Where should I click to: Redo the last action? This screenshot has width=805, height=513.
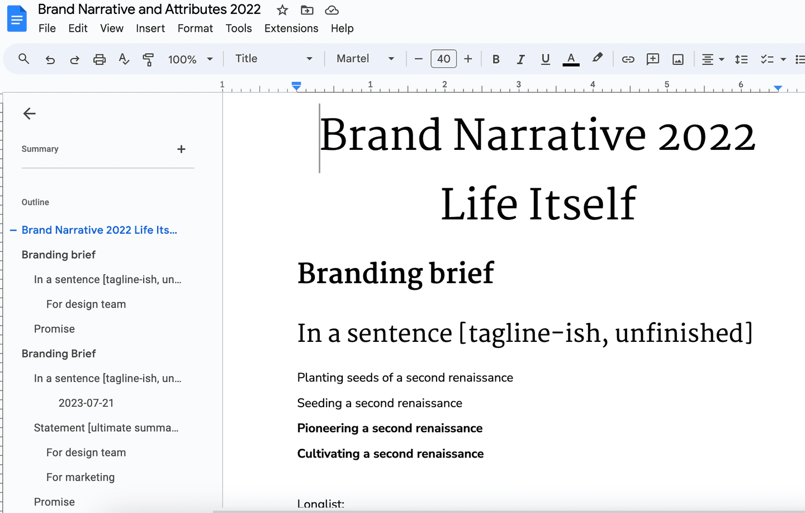(74, 59)
